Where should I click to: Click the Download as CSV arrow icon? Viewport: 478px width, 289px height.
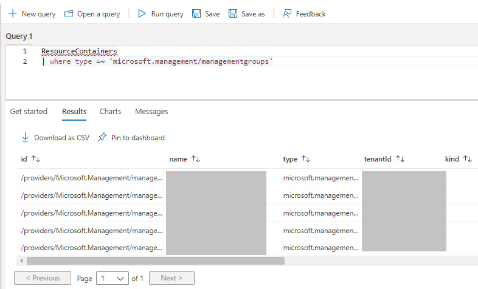point(26,137)
